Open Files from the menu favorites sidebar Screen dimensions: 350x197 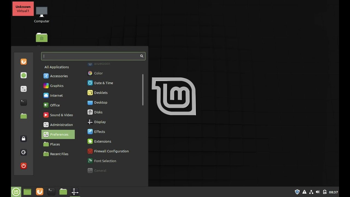point(24,116)
